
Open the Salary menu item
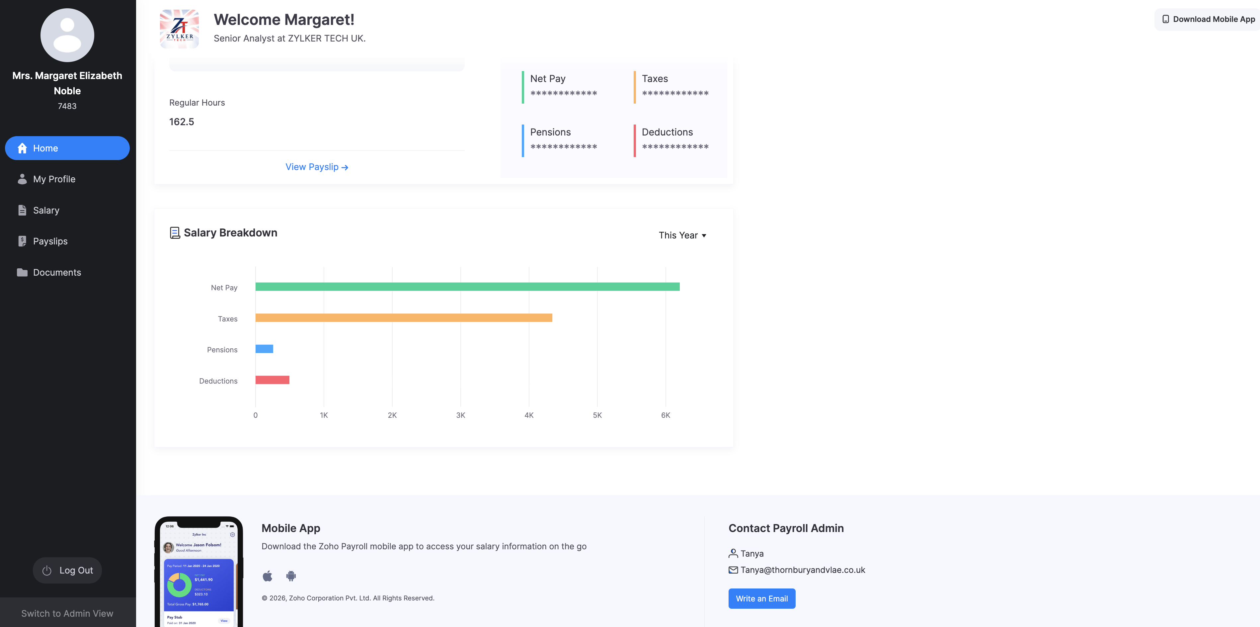[67, 211]
